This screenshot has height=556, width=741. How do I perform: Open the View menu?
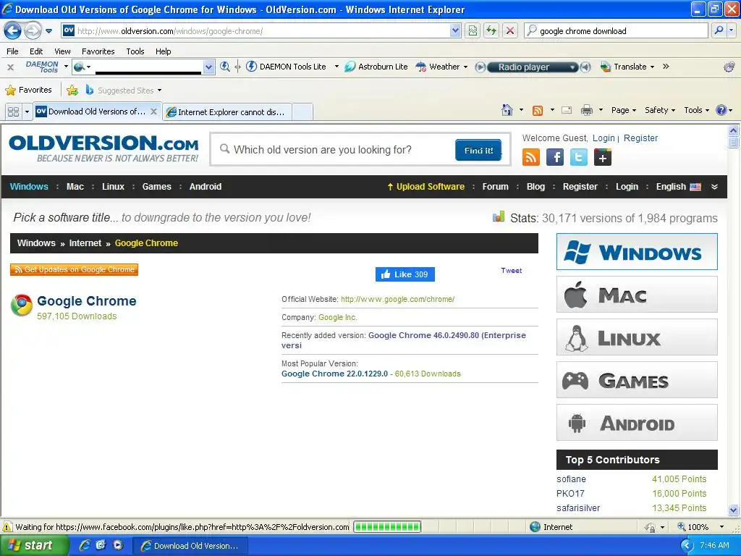pyautogui.click(x=62, y=51)
